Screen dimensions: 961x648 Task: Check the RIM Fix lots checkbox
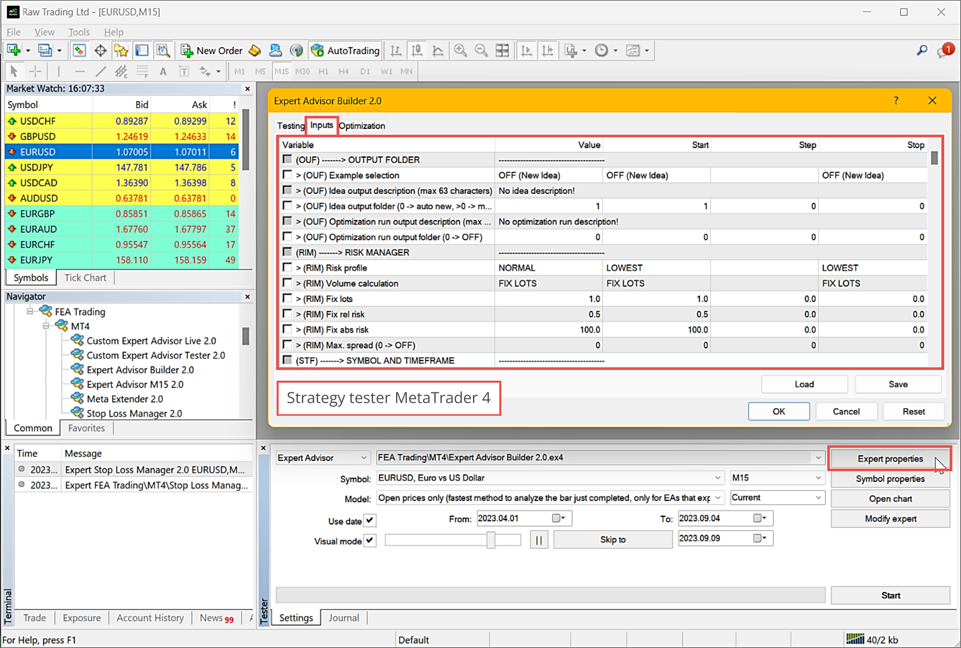click(x=287, y=298)
